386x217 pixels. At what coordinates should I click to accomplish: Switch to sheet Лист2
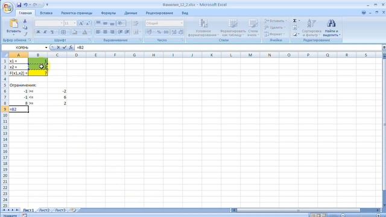click(x=44, y=210)
